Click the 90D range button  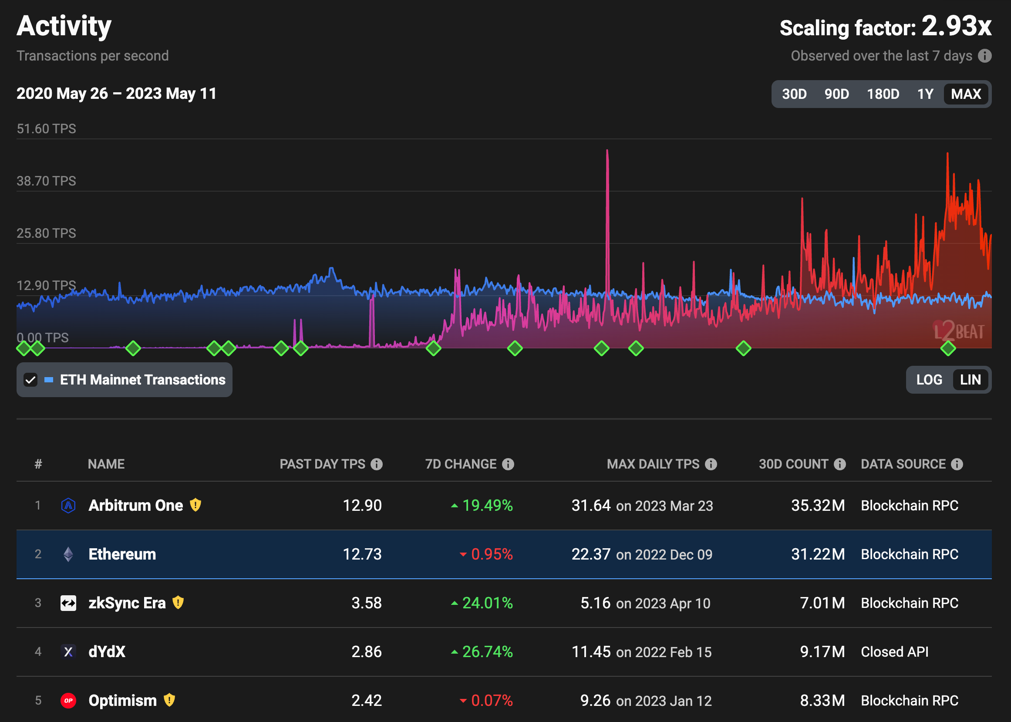pyautogui.click(x=837, y=94)
